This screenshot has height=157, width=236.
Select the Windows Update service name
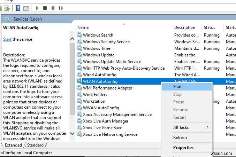click(x=99, y=55)
